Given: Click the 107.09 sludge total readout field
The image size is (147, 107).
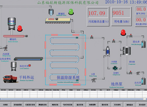Looking at the screenshot, I should click(98, 13).
